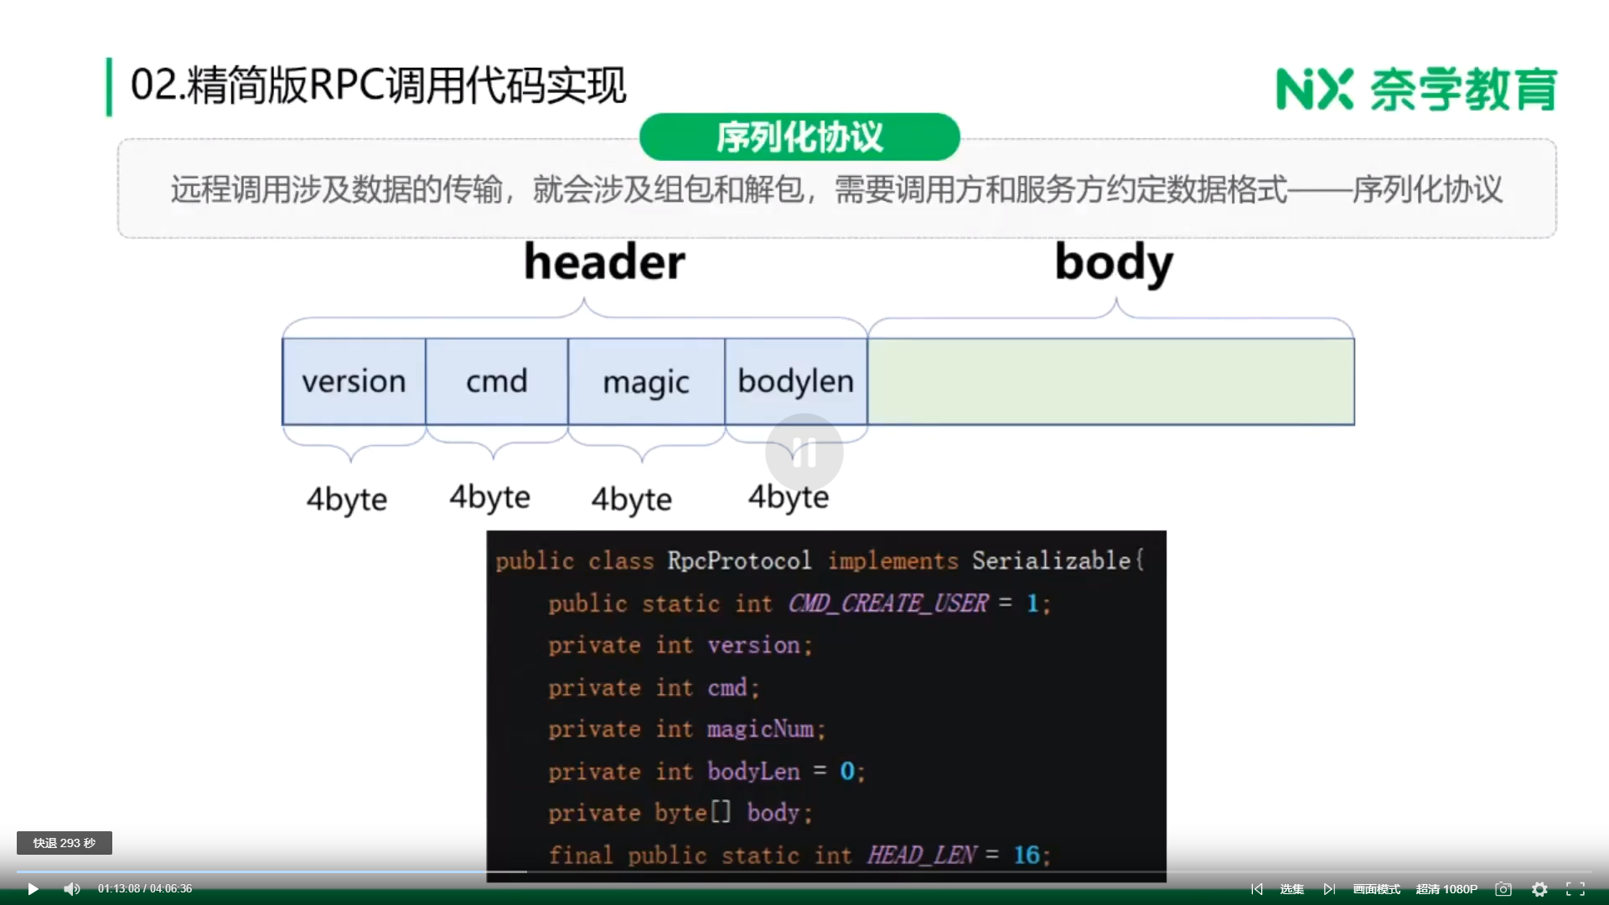Open the 画面模式 picture mode menu
1609x905 pixels.
tap(1376, 889)
